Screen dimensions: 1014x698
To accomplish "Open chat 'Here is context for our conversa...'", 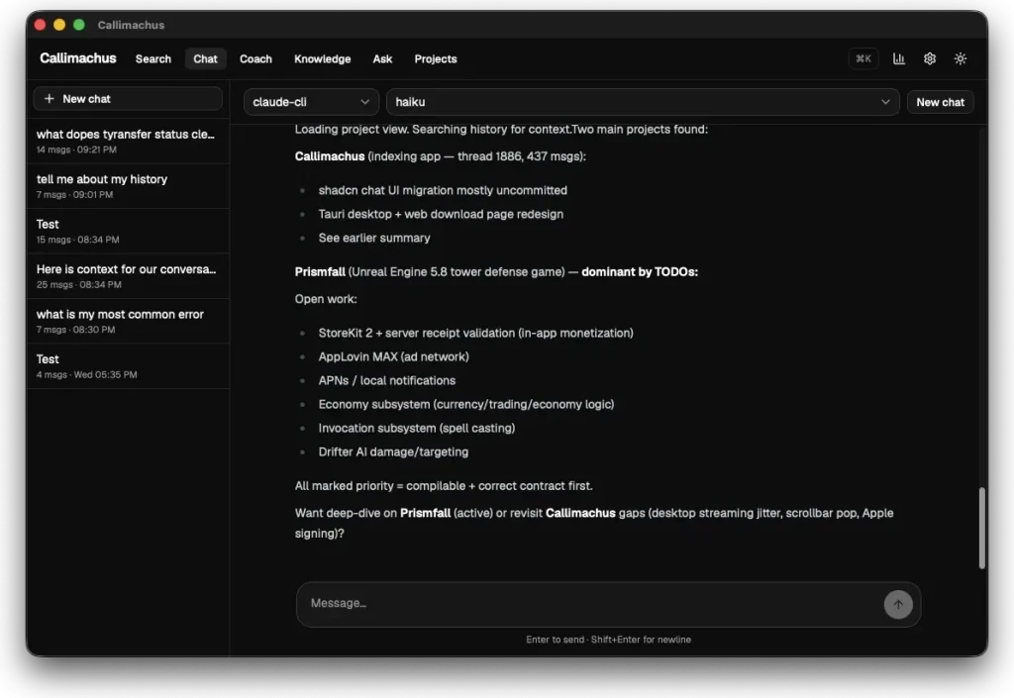I will [x=128, y=276].
